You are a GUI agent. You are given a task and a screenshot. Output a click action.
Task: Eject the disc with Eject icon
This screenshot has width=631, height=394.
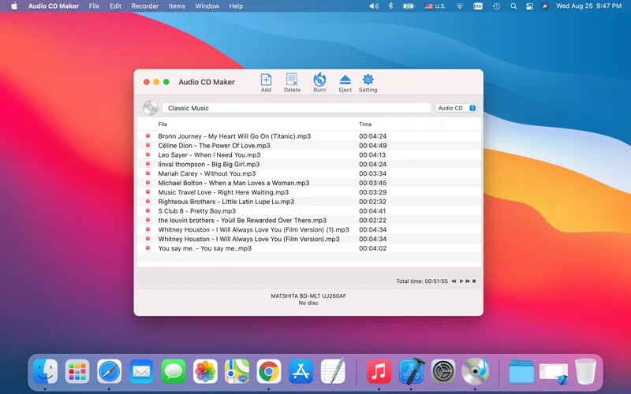tap(345, 80)
